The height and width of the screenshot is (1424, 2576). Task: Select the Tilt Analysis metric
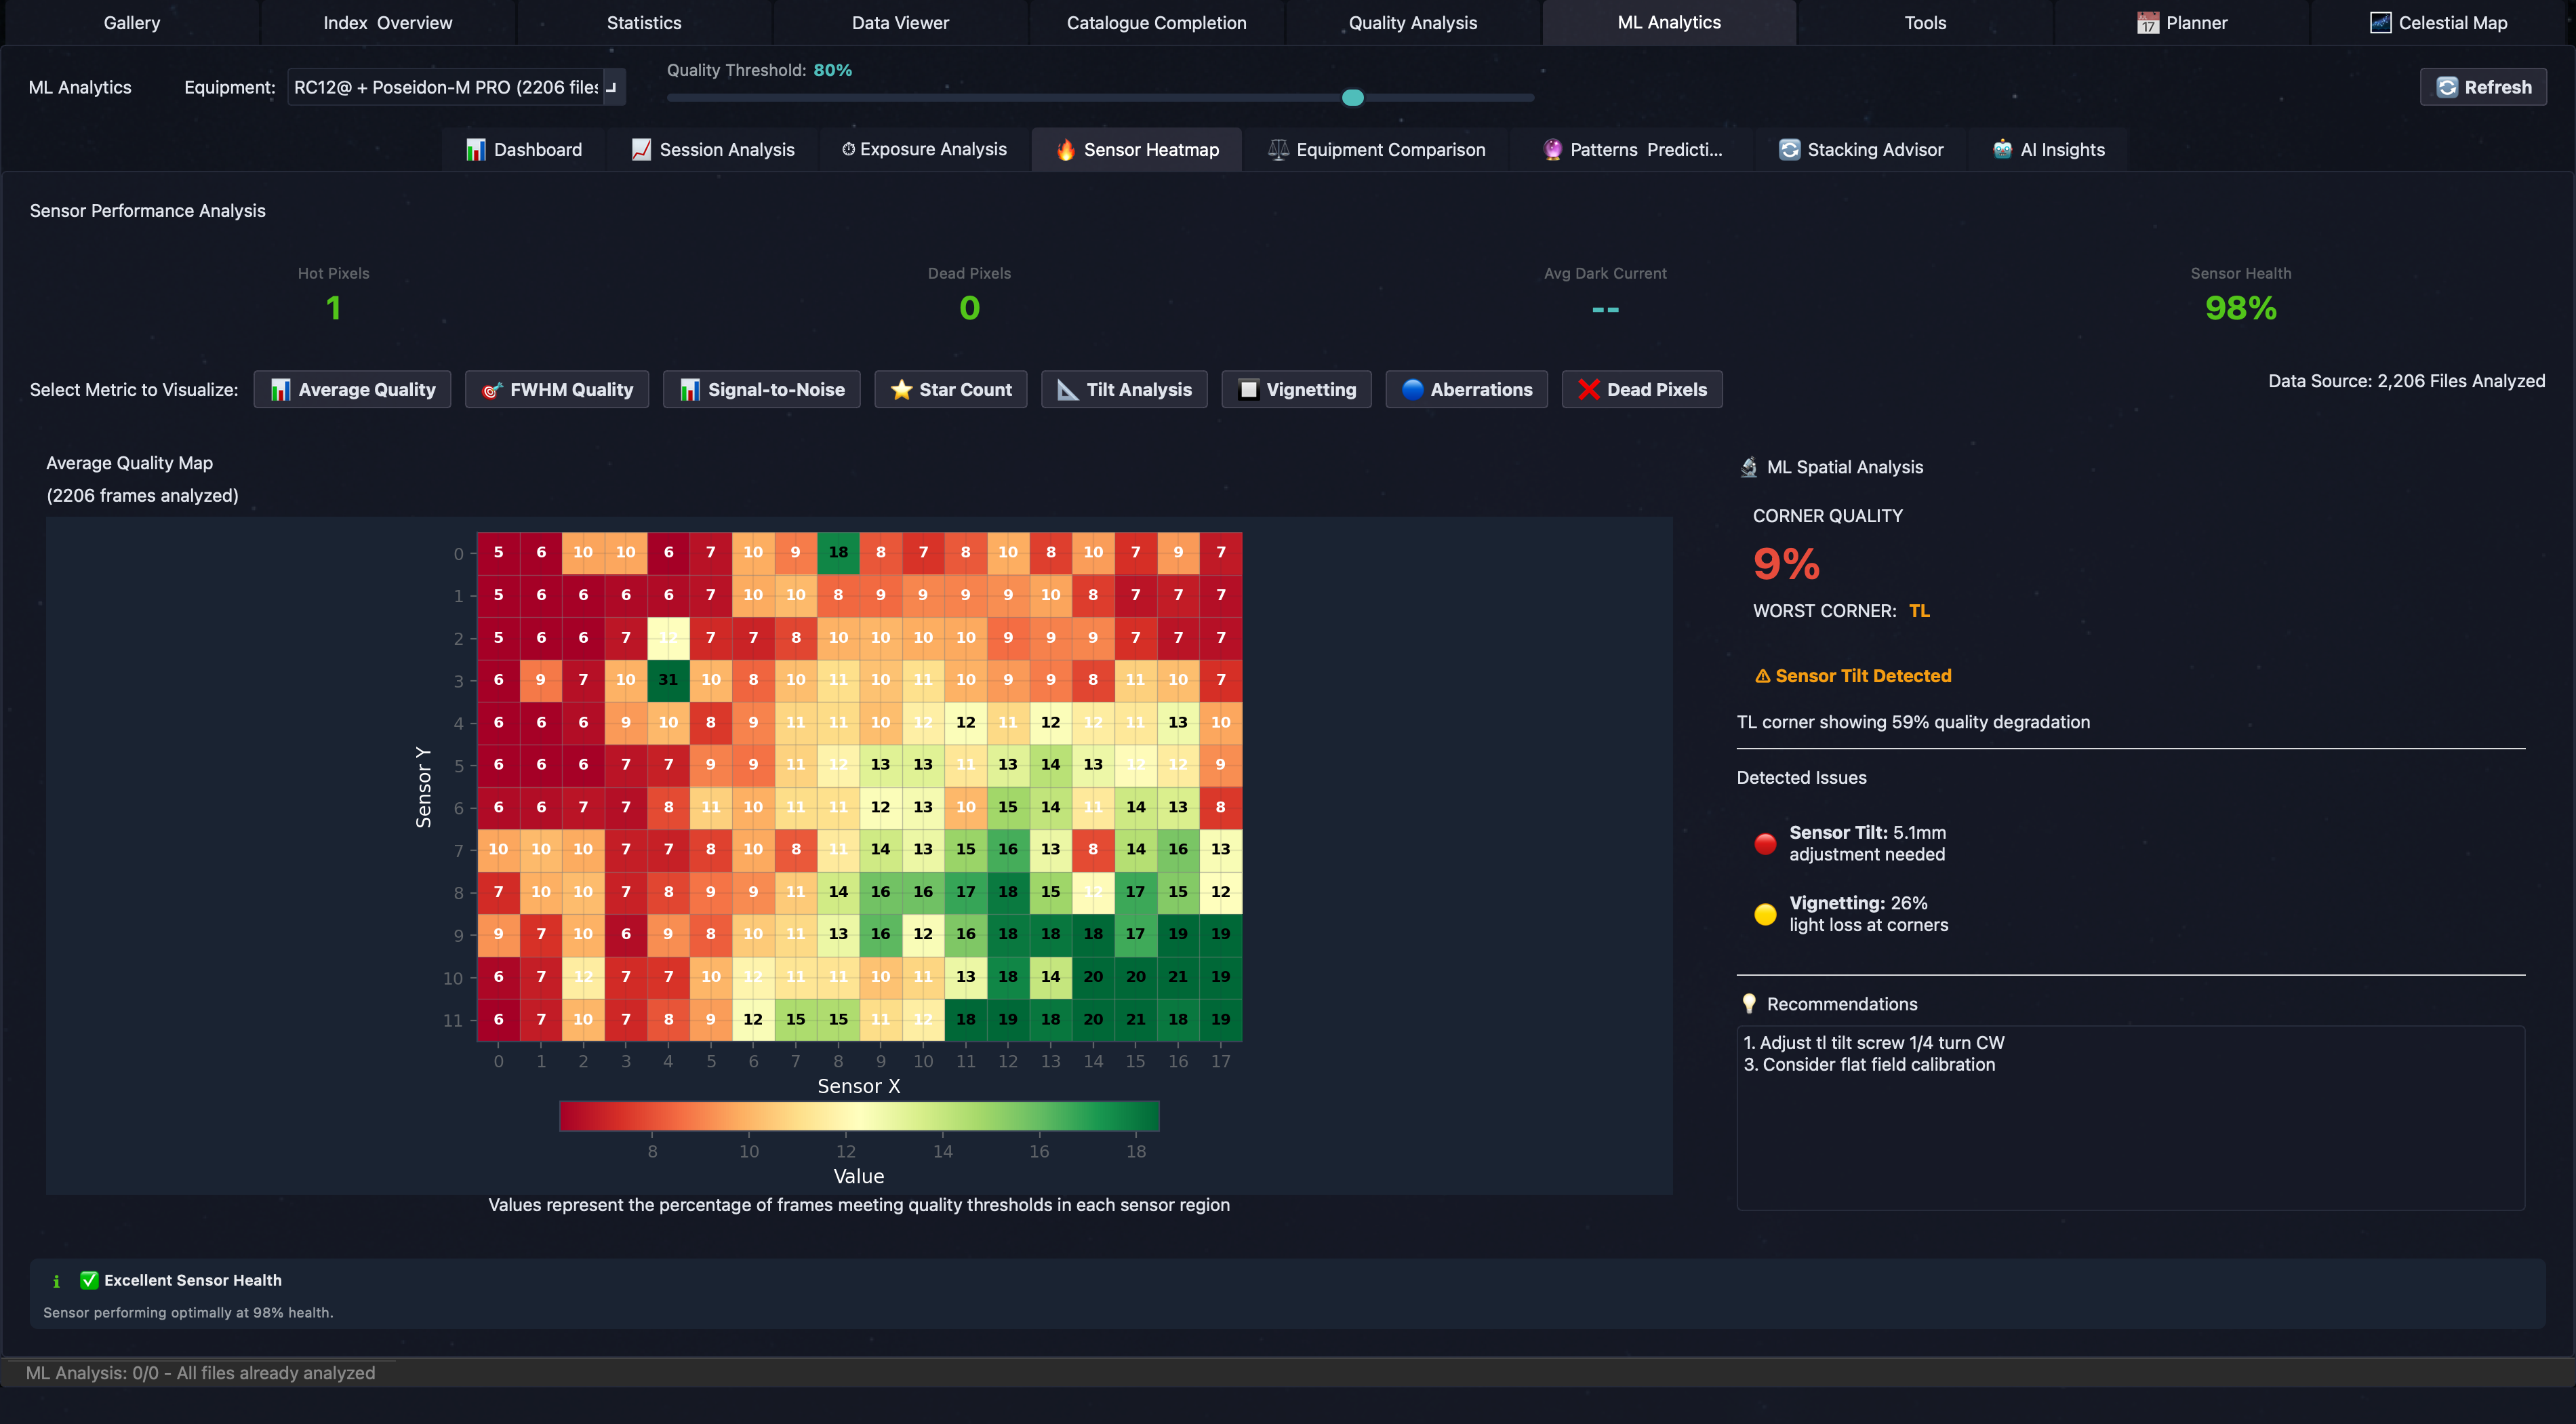point(1124,390)
